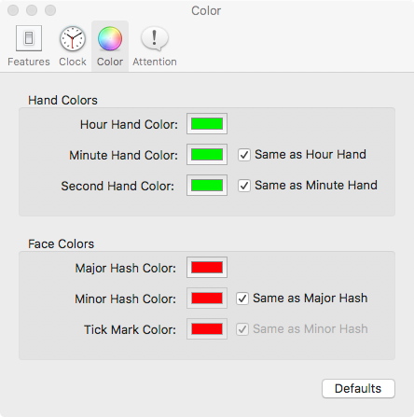Screen dimensions: 414x417
Task: Uncheck Same as Hour Hand
Action: pyautogui.click(x=244, y=155)
